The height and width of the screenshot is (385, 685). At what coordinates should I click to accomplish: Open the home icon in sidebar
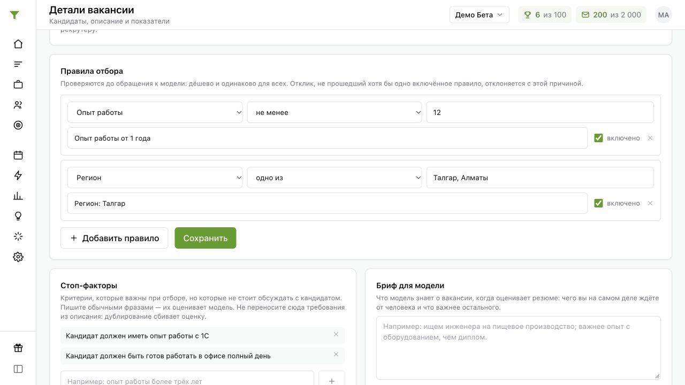pyautogui.click(x=18, y=44)
